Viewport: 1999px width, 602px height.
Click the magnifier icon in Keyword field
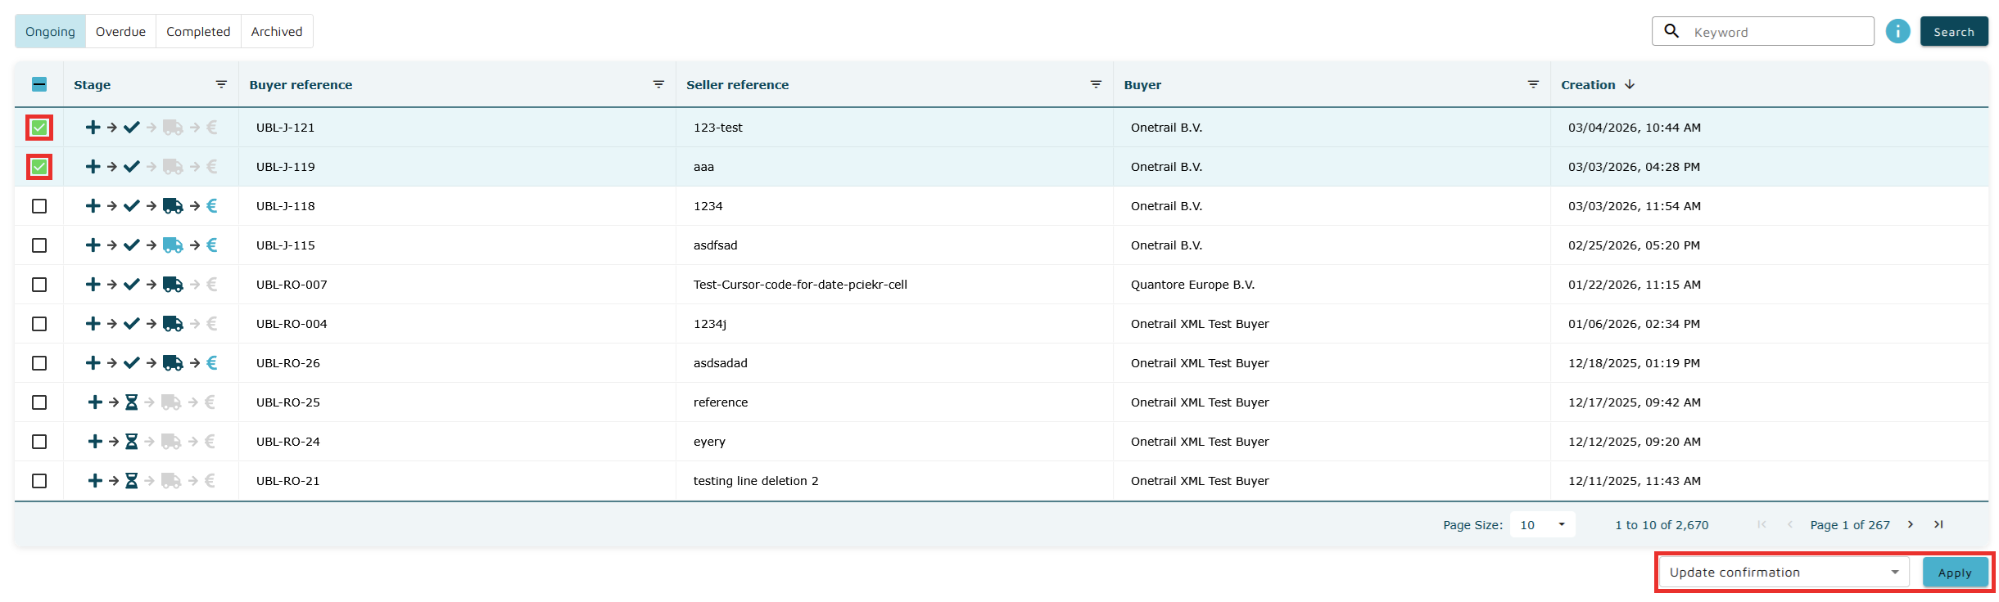[1671, 31]
